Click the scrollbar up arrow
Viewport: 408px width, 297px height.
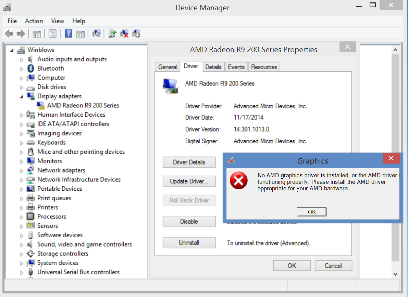(x=395, y=50)
